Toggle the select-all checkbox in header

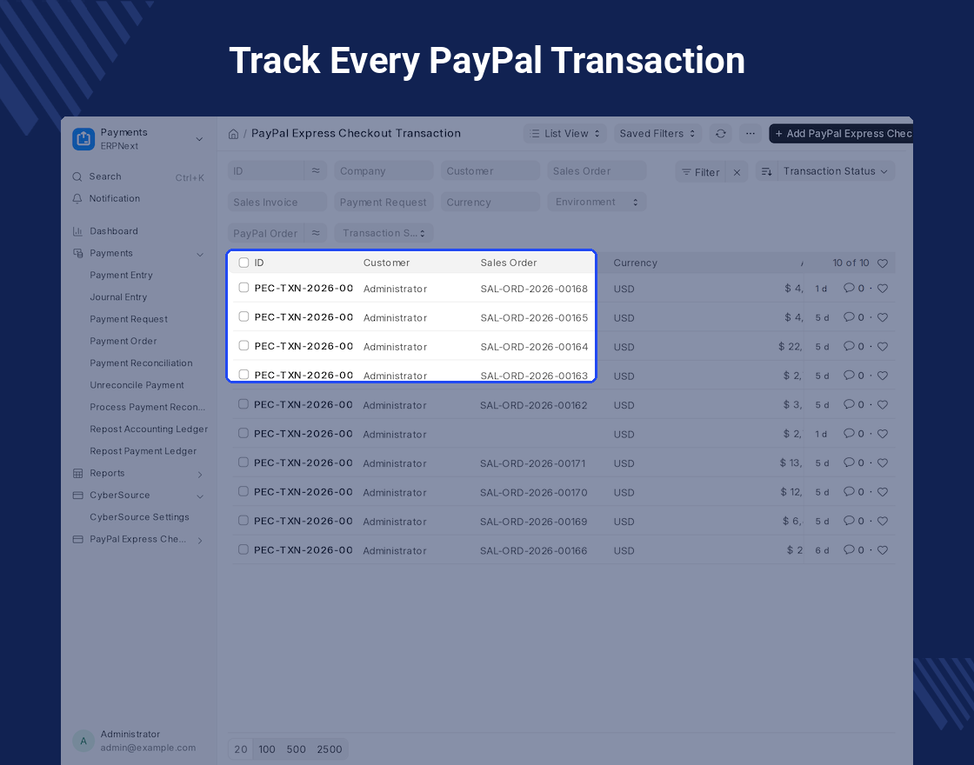[244, 263]
